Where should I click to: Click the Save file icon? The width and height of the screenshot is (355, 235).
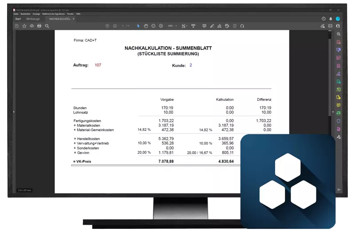click(17, 26)
